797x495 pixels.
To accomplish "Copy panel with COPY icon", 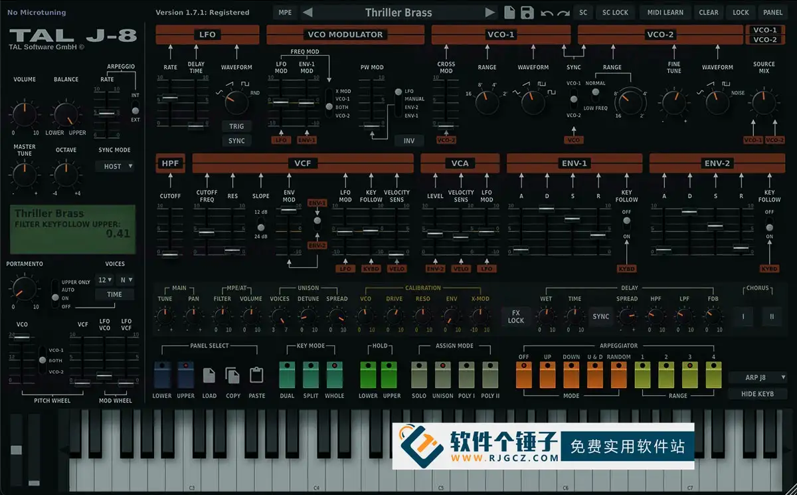I will click(x=232, y=375).
